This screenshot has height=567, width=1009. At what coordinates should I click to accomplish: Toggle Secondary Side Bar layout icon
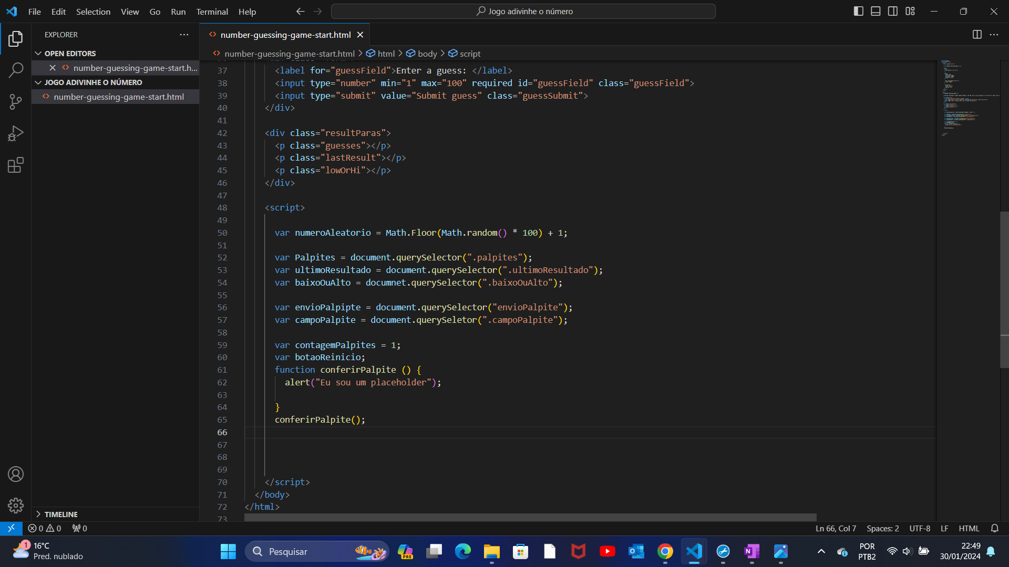[x=893, y=11]
